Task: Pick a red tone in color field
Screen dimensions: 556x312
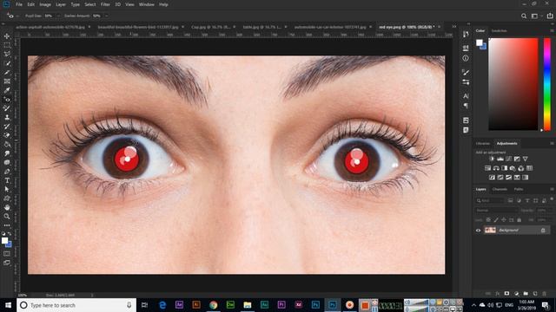Action: point(513,84)
